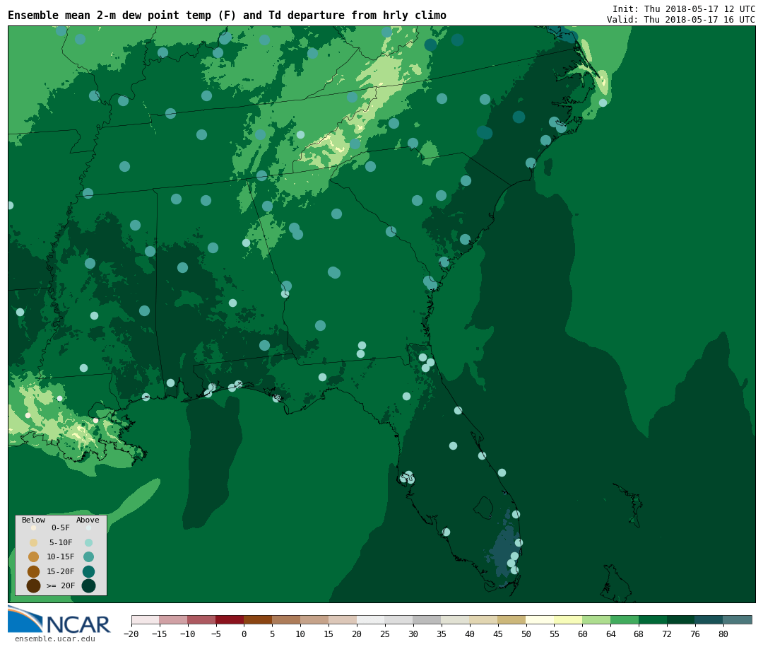Pick the 0 to 5 brown colorbar swatch

click(x=258, y=620)
